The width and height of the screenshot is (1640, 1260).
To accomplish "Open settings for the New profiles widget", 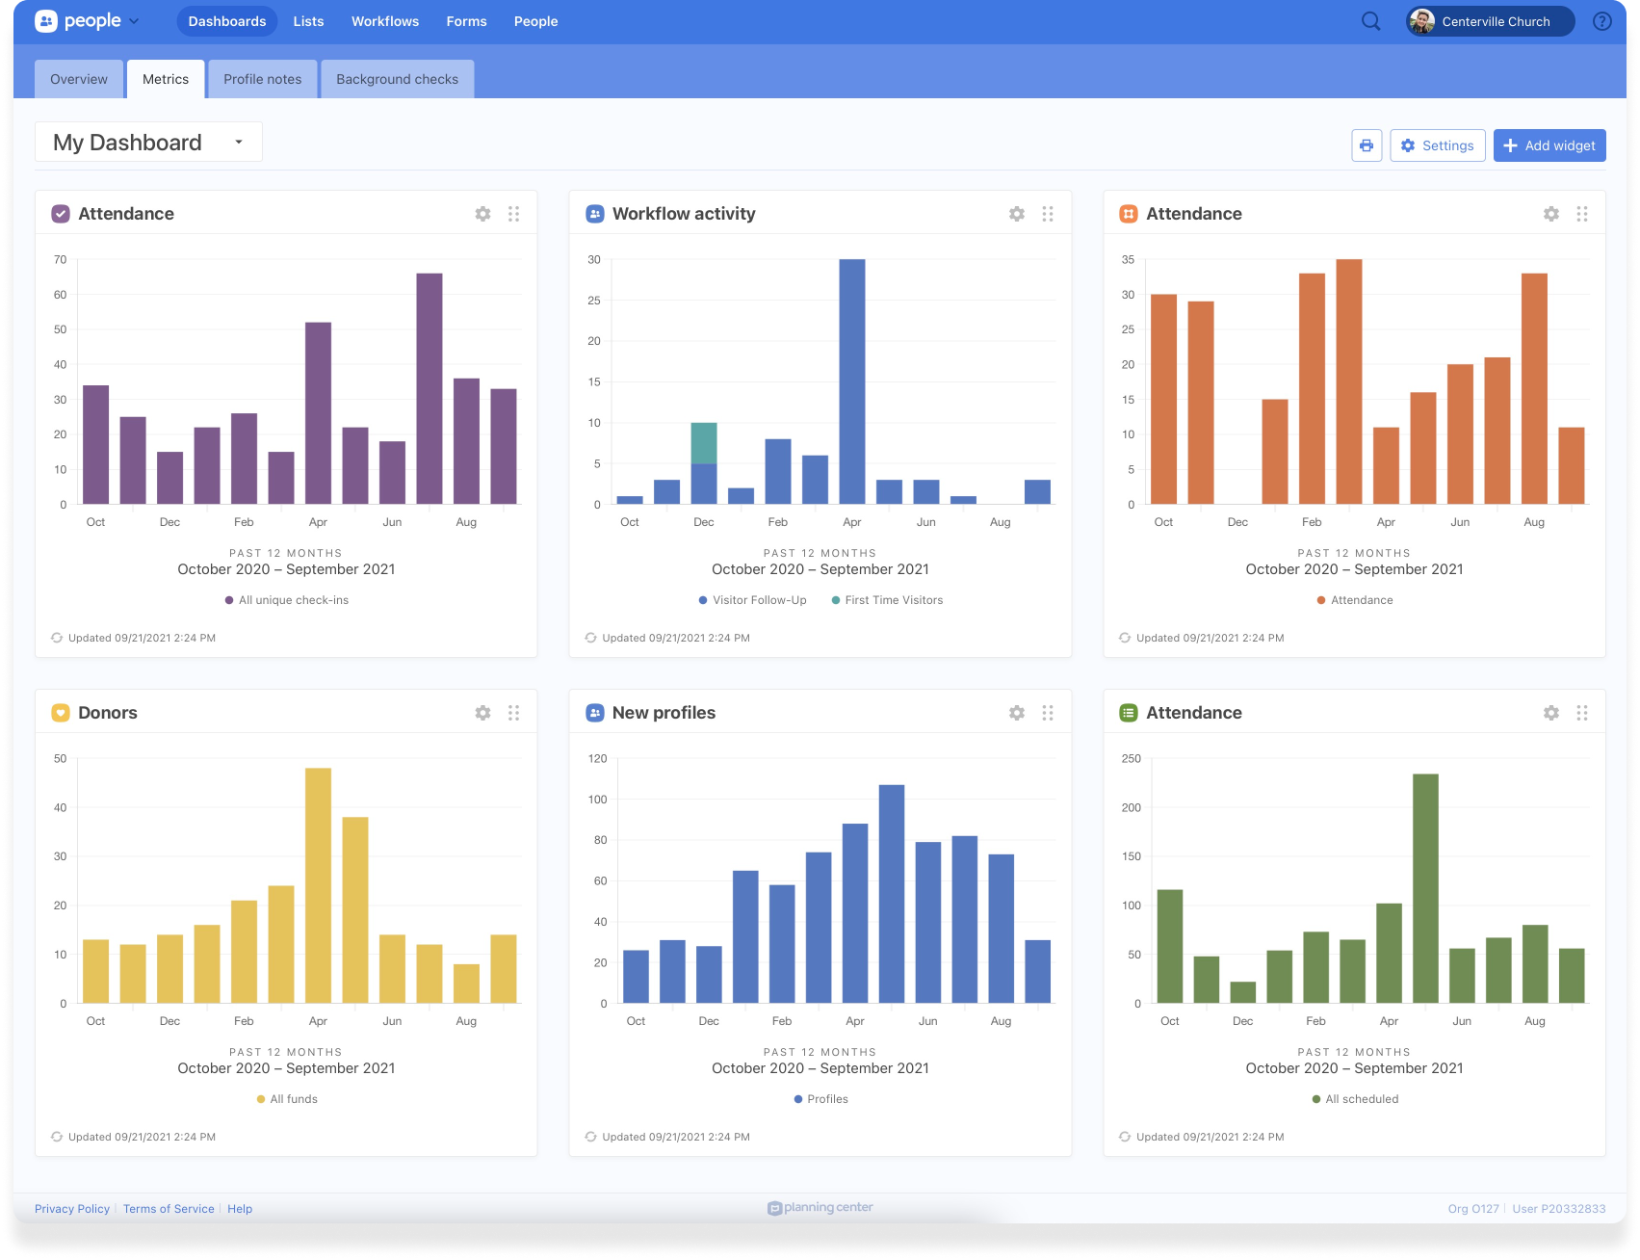I will 1017,712.
